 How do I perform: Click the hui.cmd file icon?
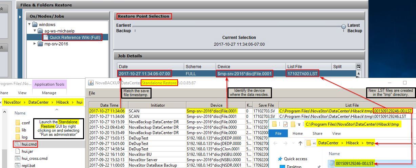(x=18, y=144)
